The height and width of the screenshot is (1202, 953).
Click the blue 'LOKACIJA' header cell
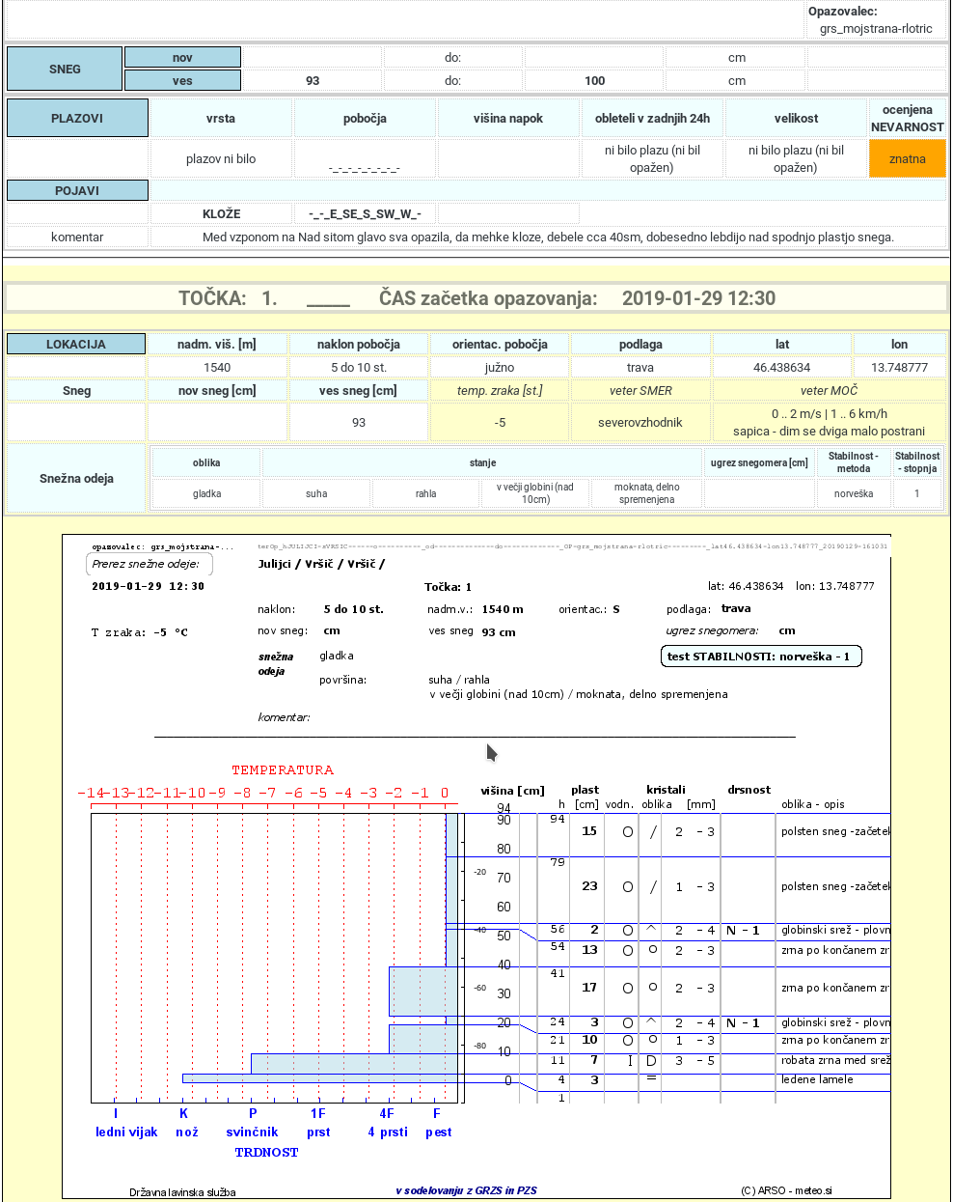pyautogui.click(x=76, y=344)
